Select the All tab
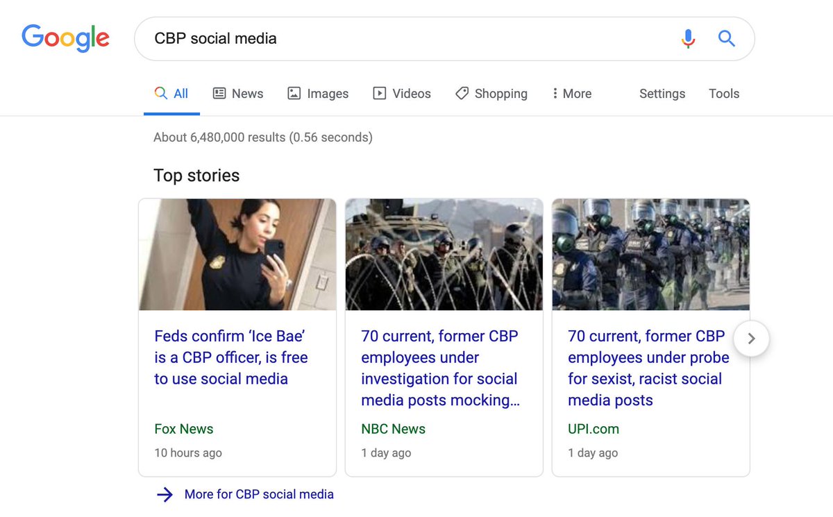Image resolution: width=833 pixels, height=517 pixels. pos(171,94)
